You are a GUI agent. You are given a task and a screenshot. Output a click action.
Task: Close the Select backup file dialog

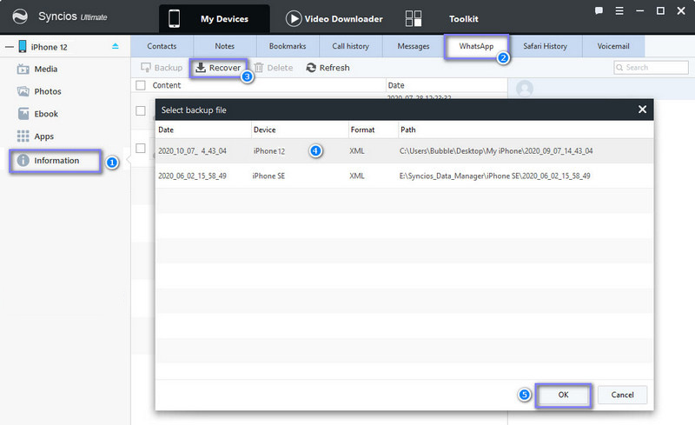642,110
